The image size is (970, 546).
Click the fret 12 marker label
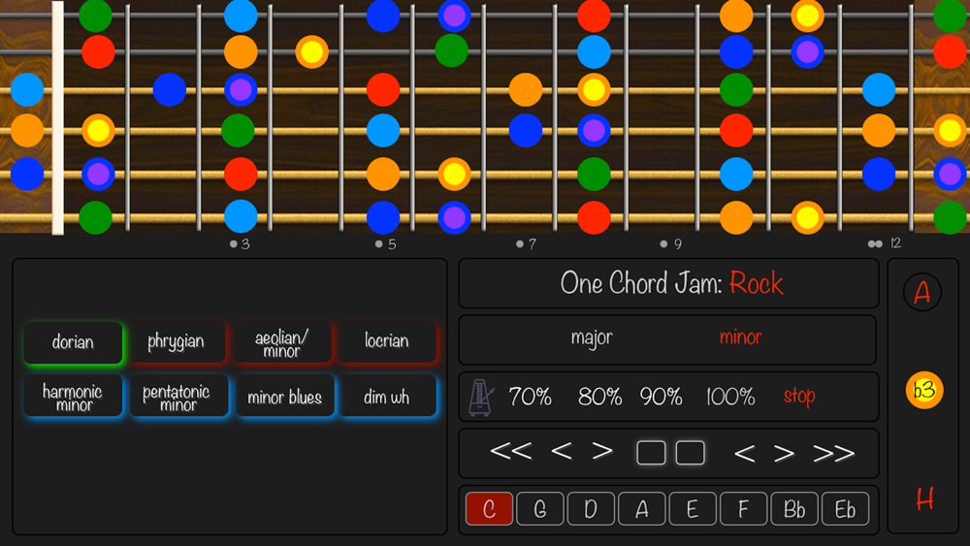(x=885, y=243)
